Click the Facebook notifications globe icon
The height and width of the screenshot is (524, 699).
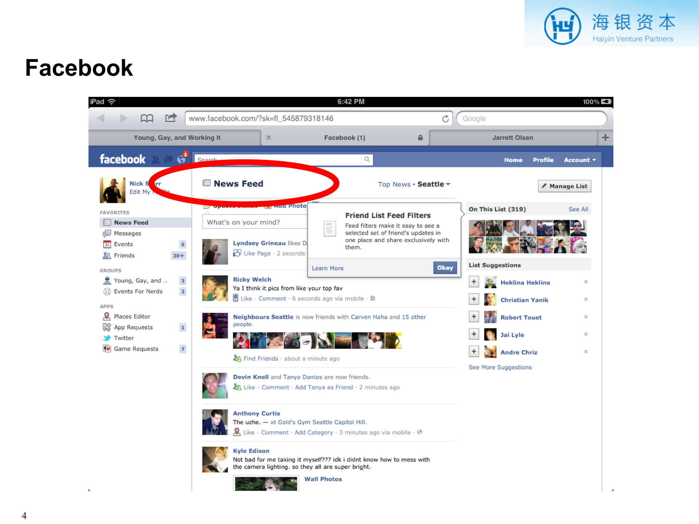[181, 159]
